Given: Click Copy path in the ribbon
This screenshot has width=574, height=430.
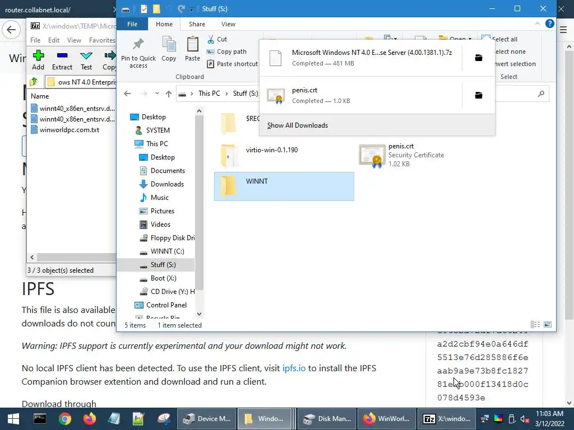Looking at the screenshot, I should tap(226, 52).
